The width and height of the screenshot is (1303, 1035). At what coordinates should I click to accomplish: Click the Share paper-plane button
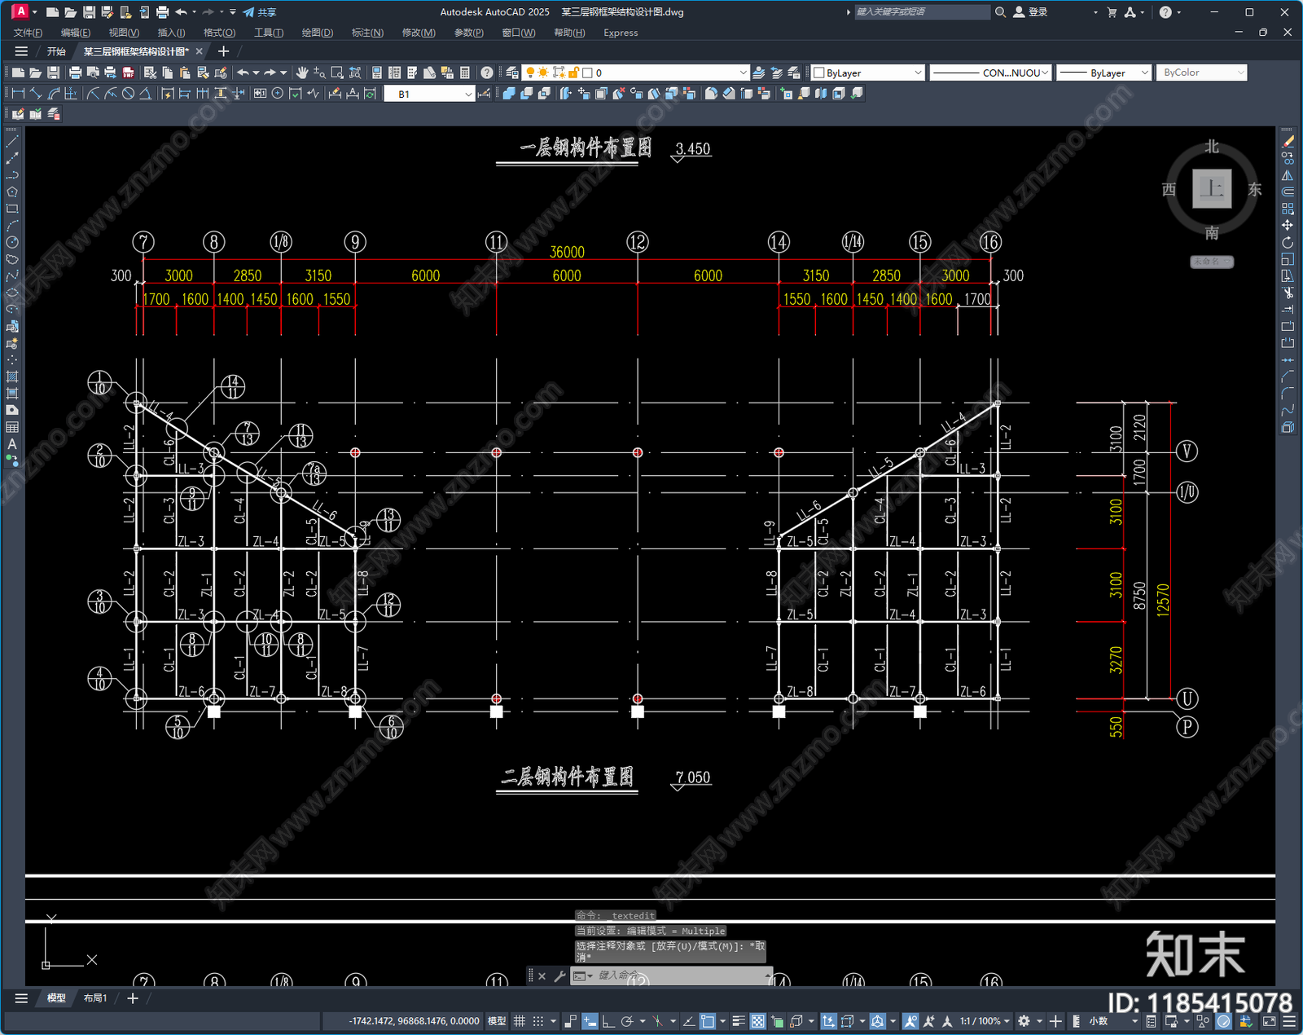(260, 12)
